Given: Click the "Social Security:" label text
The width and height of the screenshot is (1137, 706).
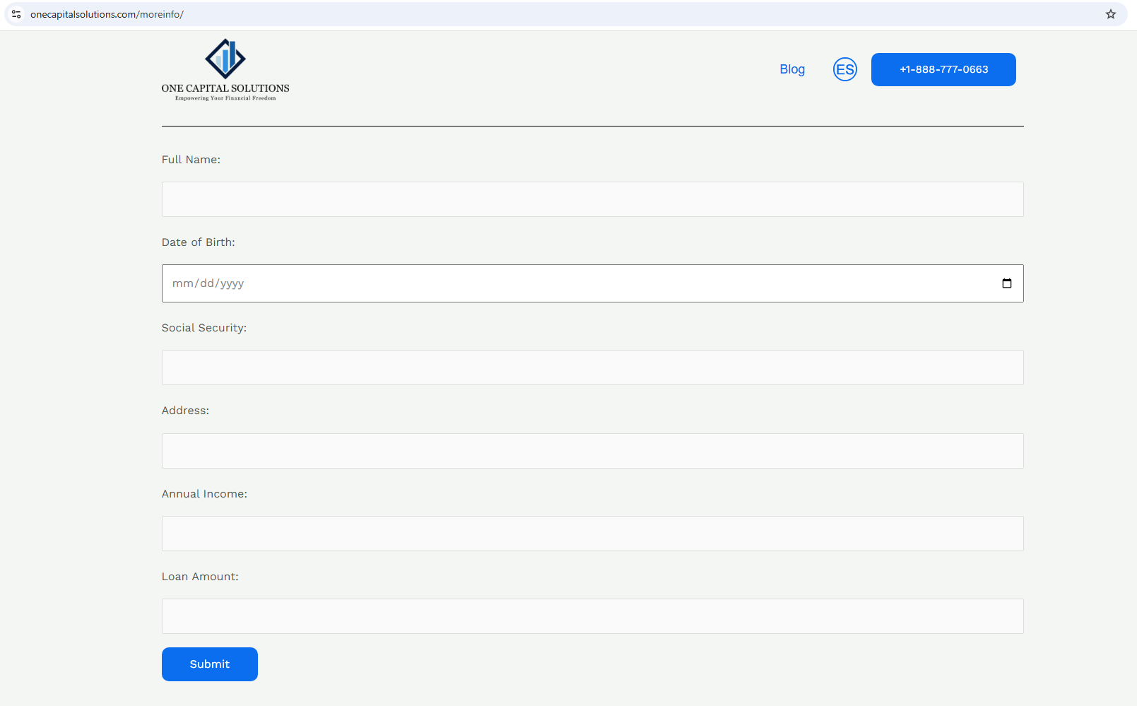Looking at the screenshot, I should 204,328.
